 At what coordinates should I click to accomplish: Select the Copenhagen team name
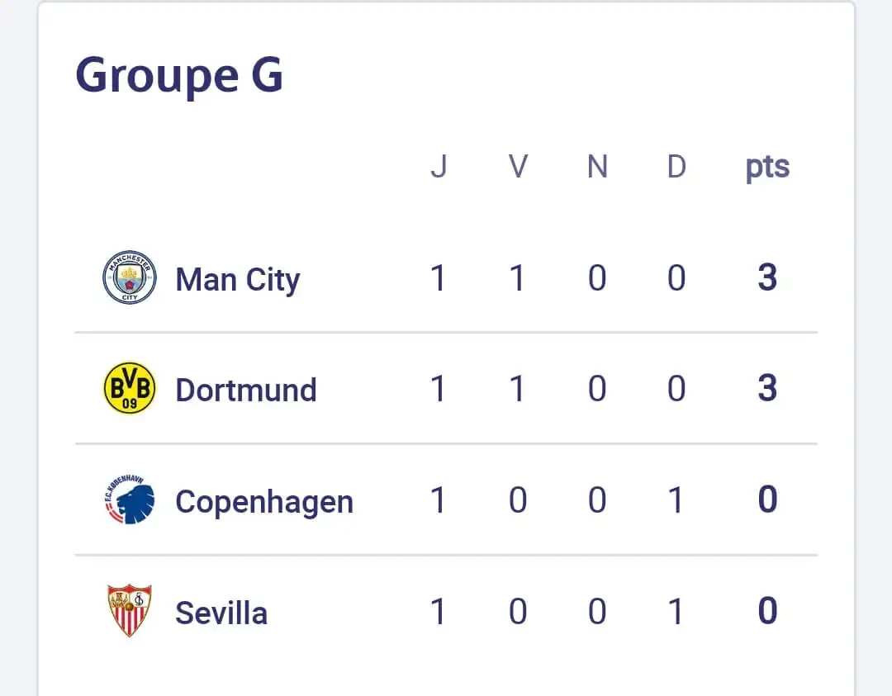pos(263,502)
